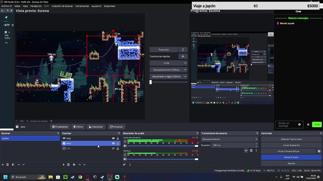This screenshot has width=323, height=181.
Task: Open the Corte quick transition dropdown
Action: tap(168, 63)
